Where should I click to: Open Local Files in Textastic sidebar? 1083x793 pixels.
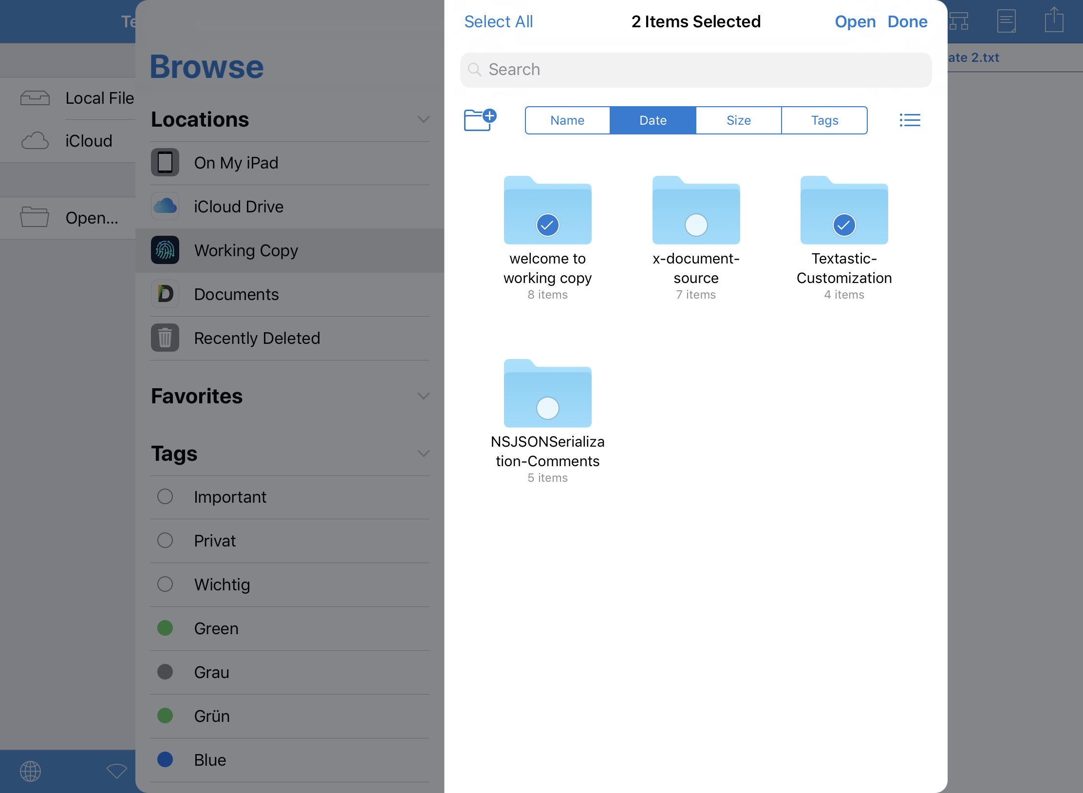pos(68,98)
